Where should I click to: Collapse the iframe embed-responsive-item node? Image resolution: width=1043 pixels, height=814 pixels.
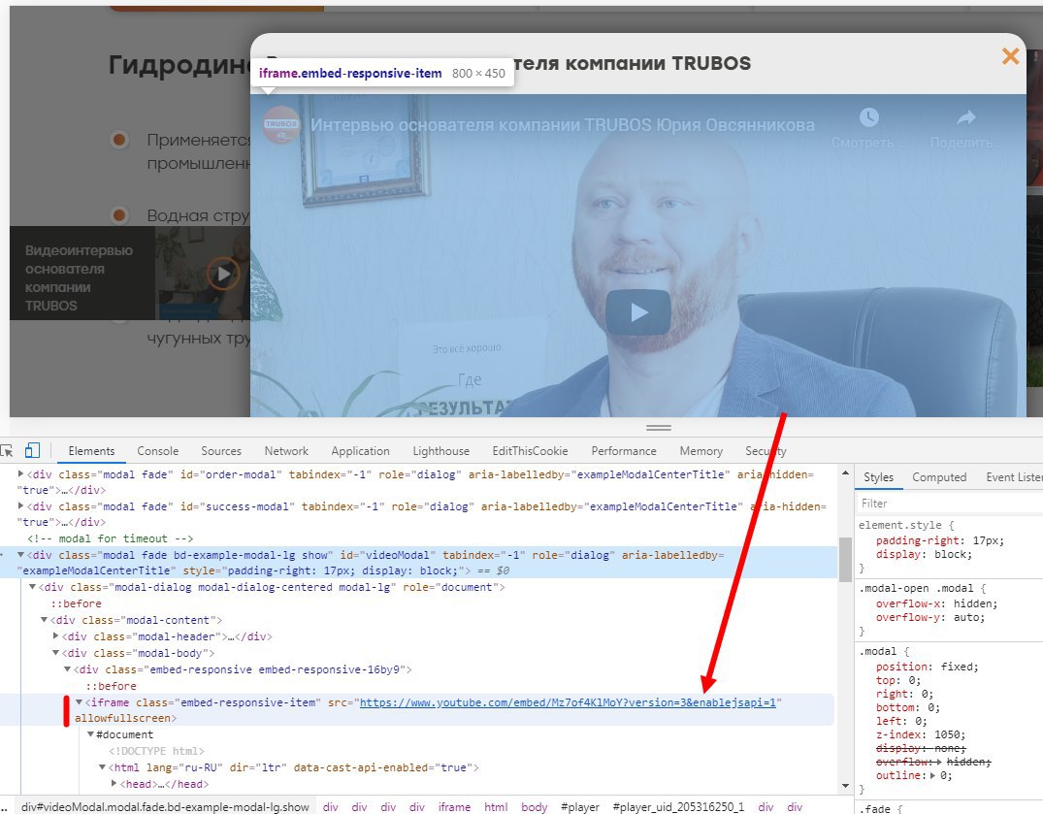pos(80,702)
